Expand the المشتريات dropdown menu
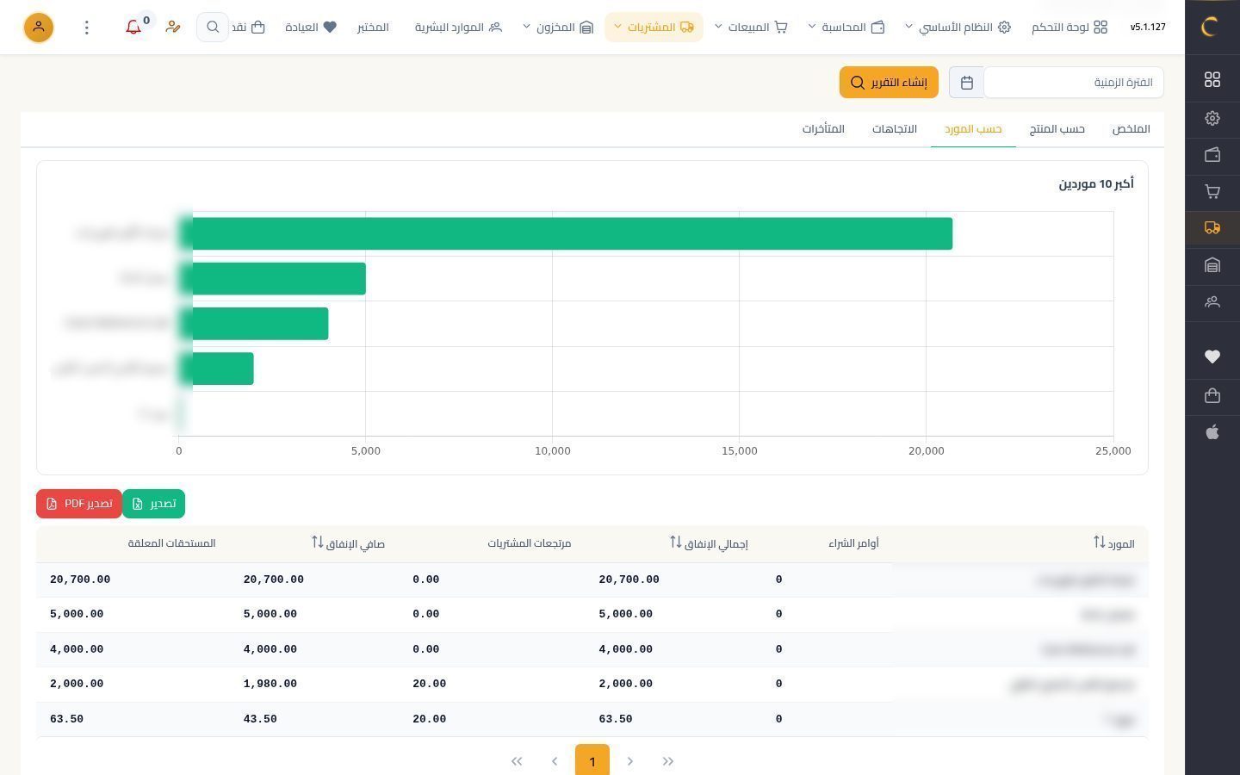 [654, 28]
